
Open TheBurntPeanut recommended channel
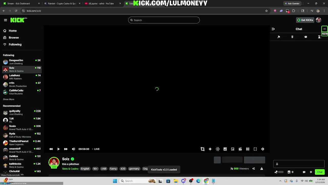point(22,143)
